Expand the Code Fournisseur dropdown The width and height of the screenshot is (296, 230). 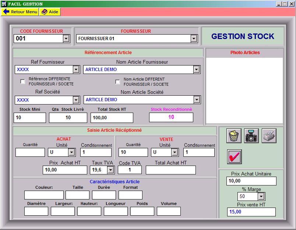pos(66,39)
